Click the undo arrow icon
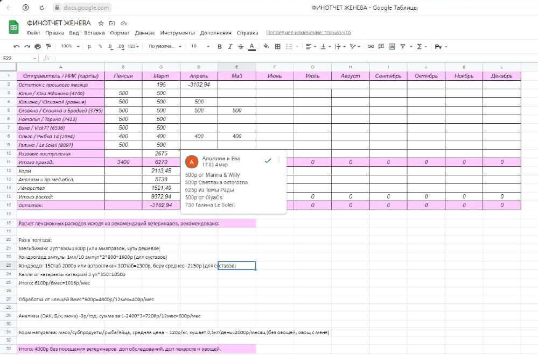 (x=17, y=47)
